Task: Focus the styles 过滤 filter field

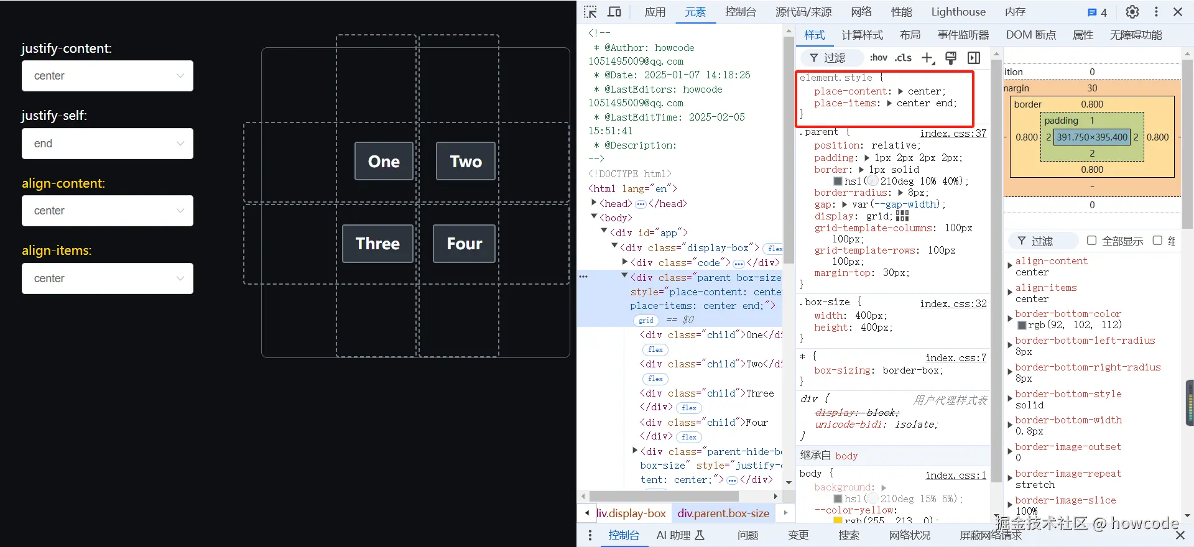Action: (x=832, y=58)
